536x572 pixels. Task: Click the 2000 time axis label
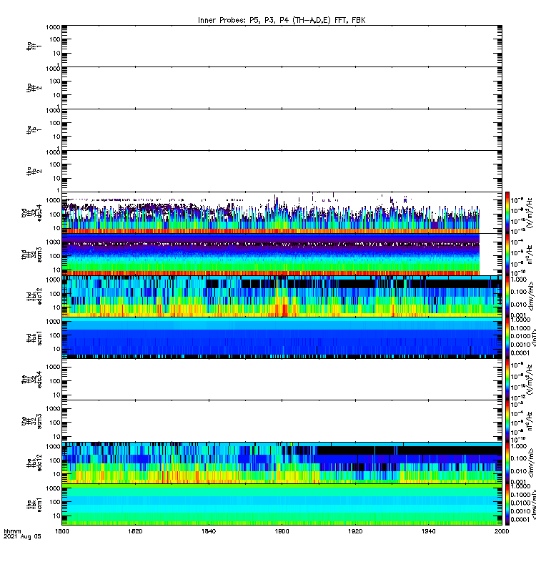tap(502, 531)
